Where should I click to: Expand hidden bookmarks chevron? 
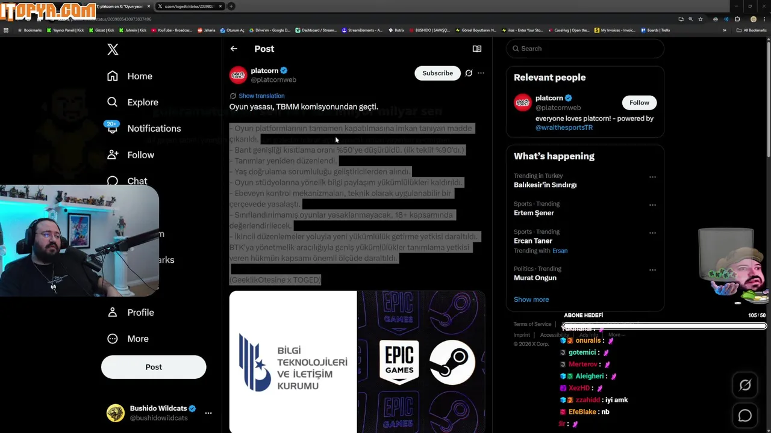pos(725,30)
